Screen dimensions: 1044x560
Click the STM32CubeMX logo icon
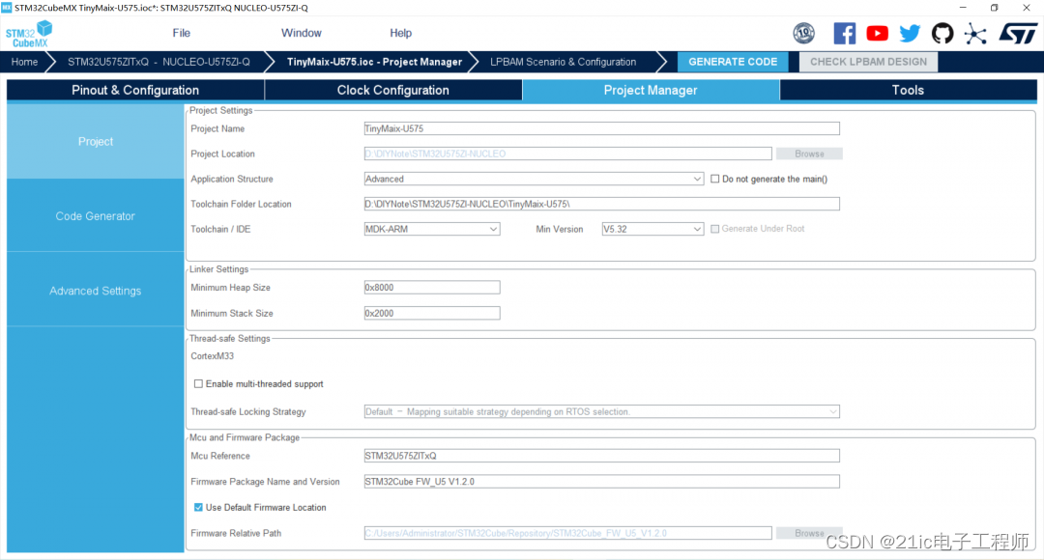[29, 33]
